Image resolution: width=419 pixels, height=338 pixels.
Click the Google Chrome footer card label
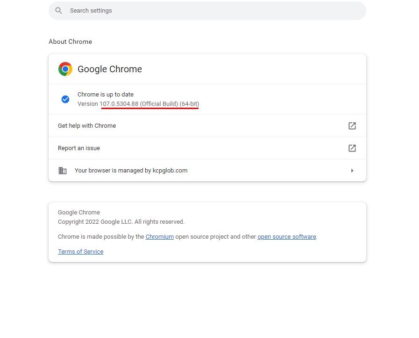coord(79,212)
